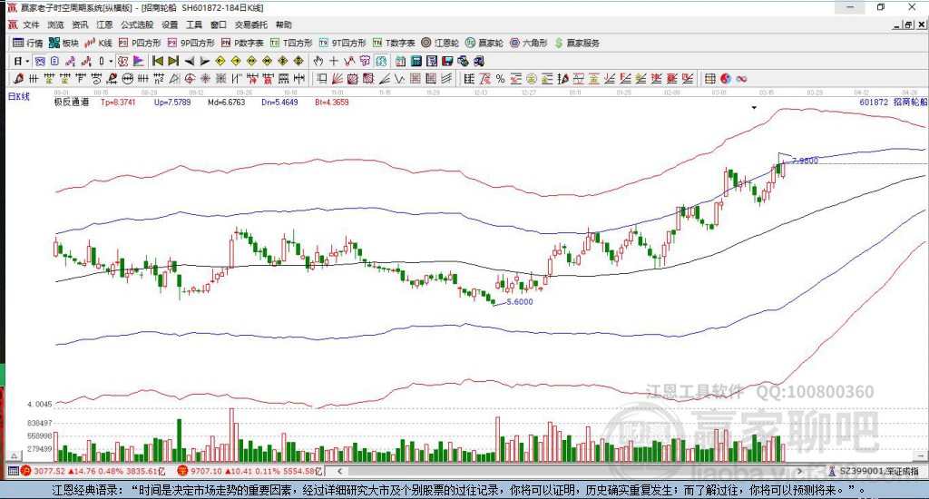
Task: Open the 工具 menu
Action: pyautogui.click(x=194, y=24)
